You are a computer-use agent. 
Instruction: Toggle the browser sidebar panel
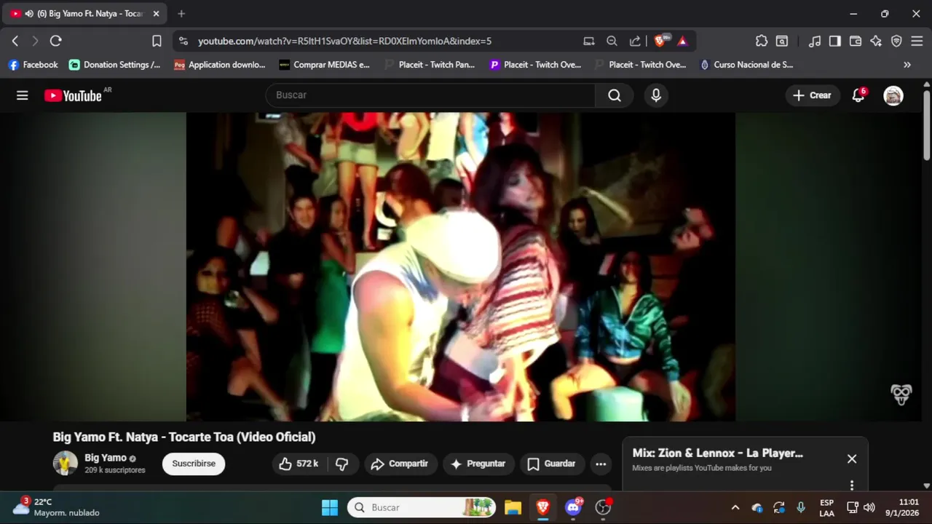pyautogui.click(x=835, y=41)
